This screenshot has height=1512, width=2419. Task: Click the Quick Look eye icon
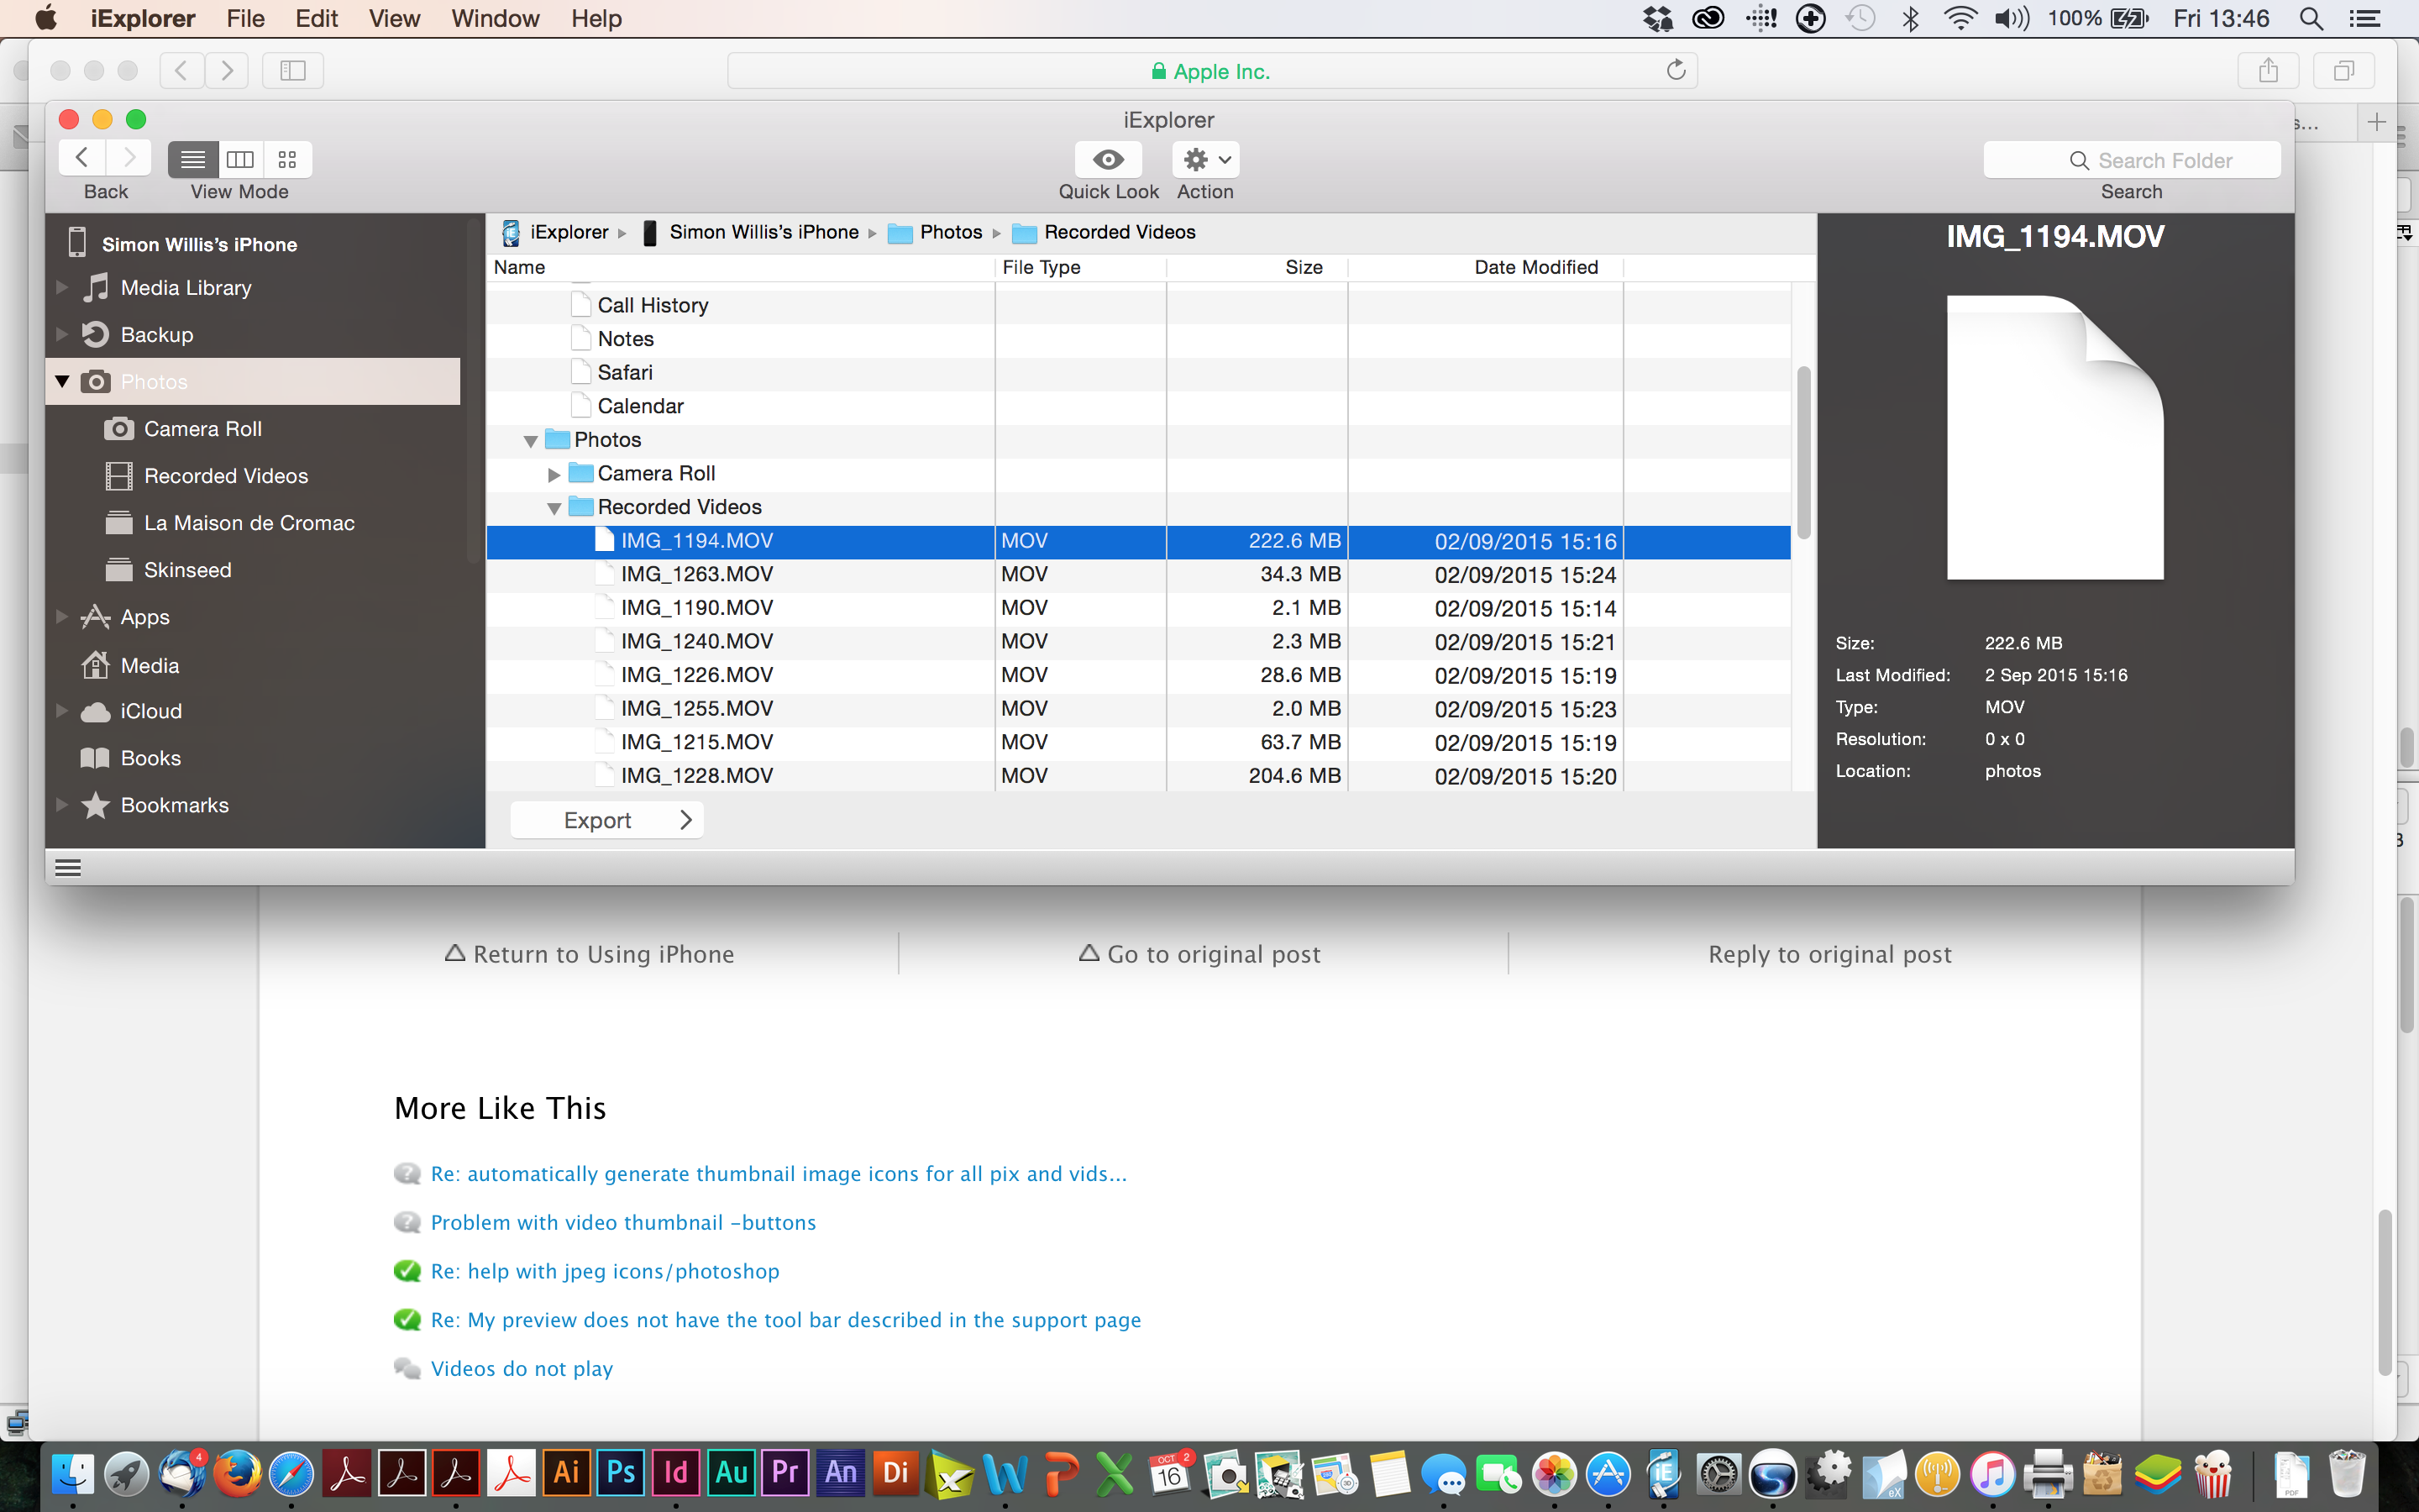1108,159
